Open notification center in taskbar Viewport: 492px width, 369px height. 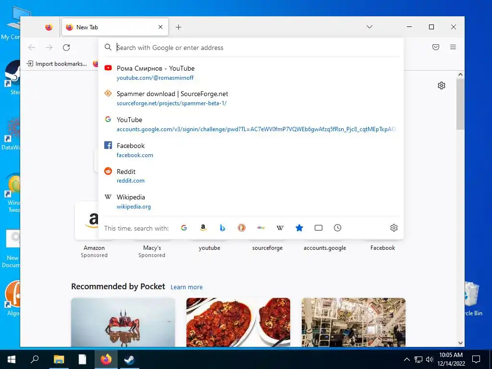click(476, 359)
